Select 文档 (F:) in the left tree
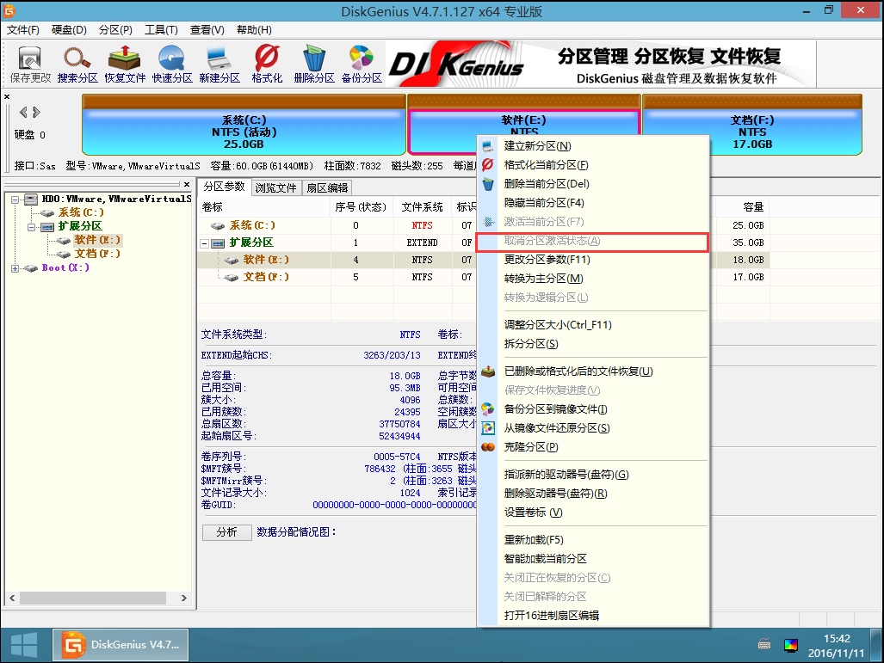This screenshot has height=663, width=884. 97,254
